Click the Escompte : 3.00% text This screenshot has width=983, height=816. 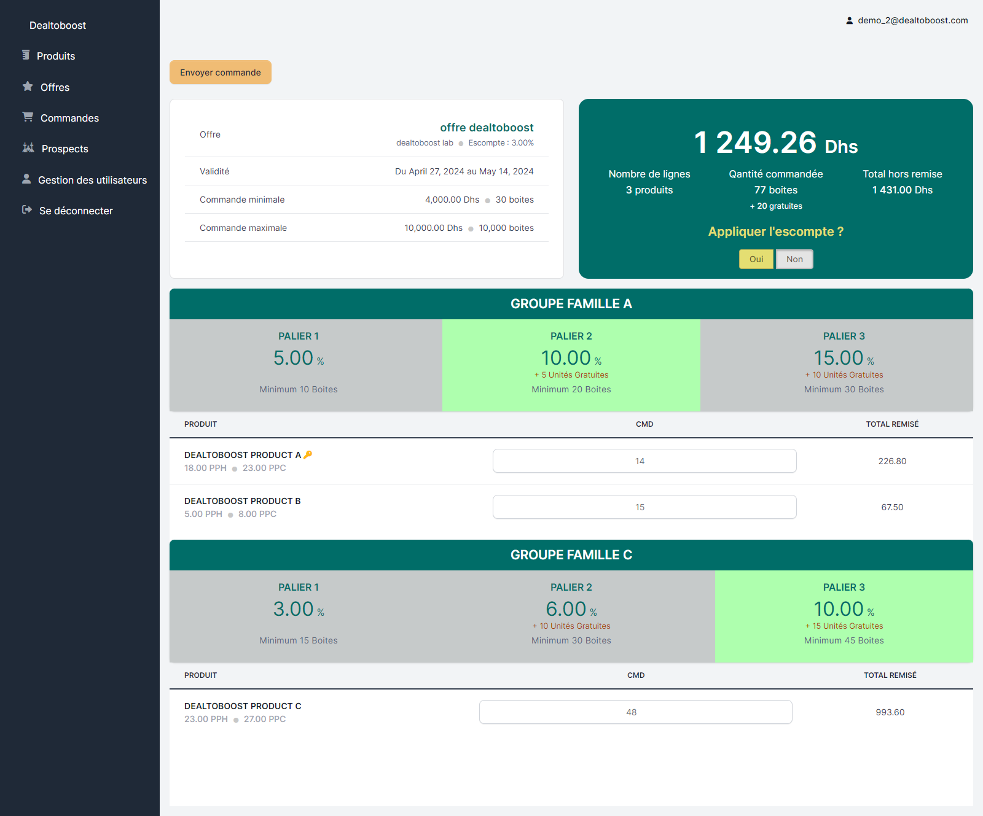point(501,143)
